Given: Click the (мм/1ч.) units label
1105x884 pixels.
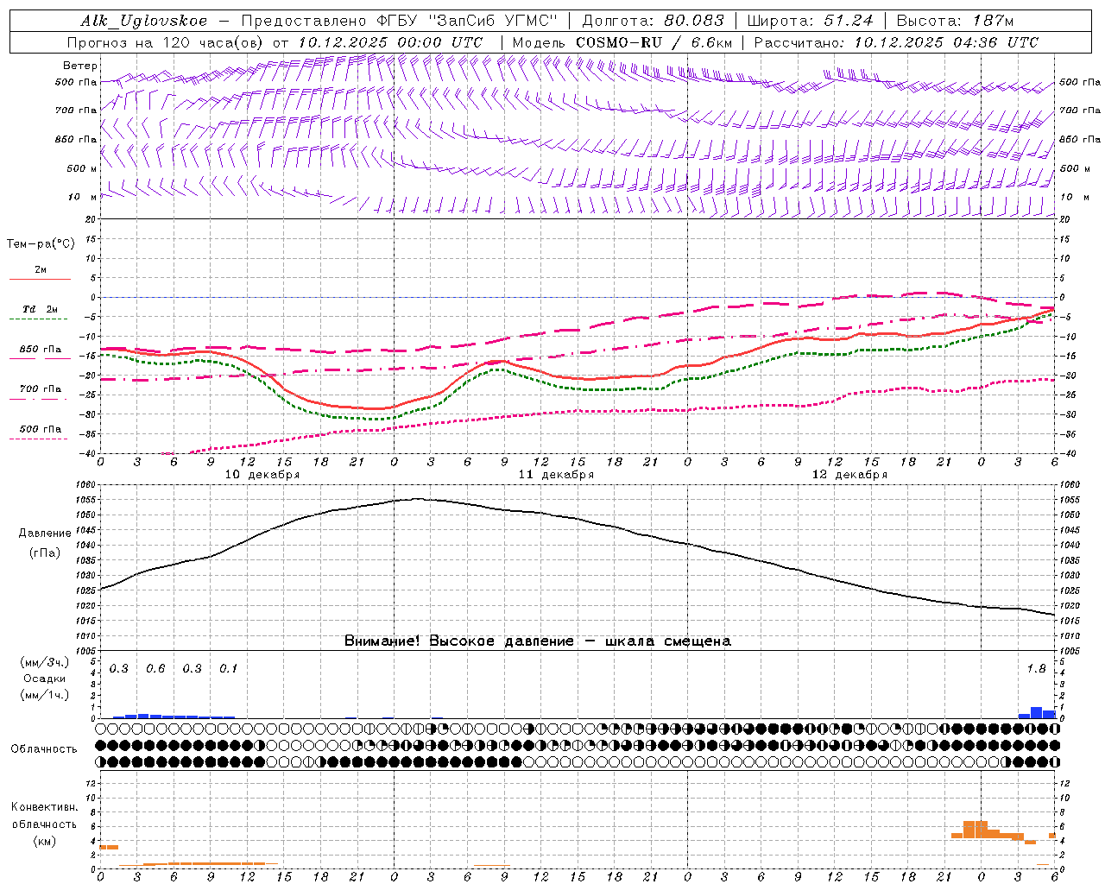Looking at the screenshot, I should pos(45,695).
